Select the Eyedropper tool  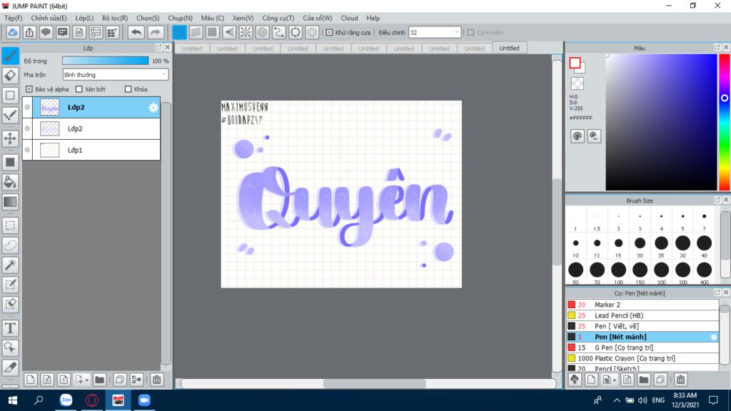tap(10, 367)
